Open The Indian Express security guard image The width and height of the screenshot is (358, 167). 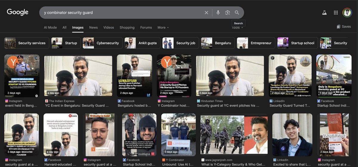[78, 76]
